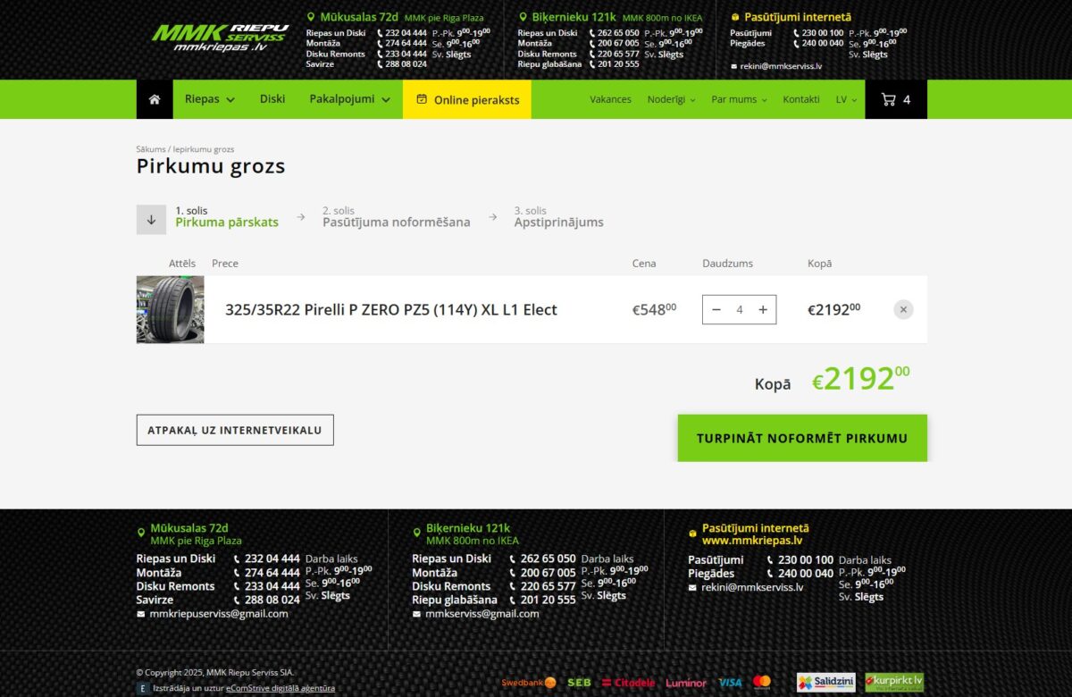1072x697 pixels.
Task: Click the SEB payment logo
Action: [578, 682]
